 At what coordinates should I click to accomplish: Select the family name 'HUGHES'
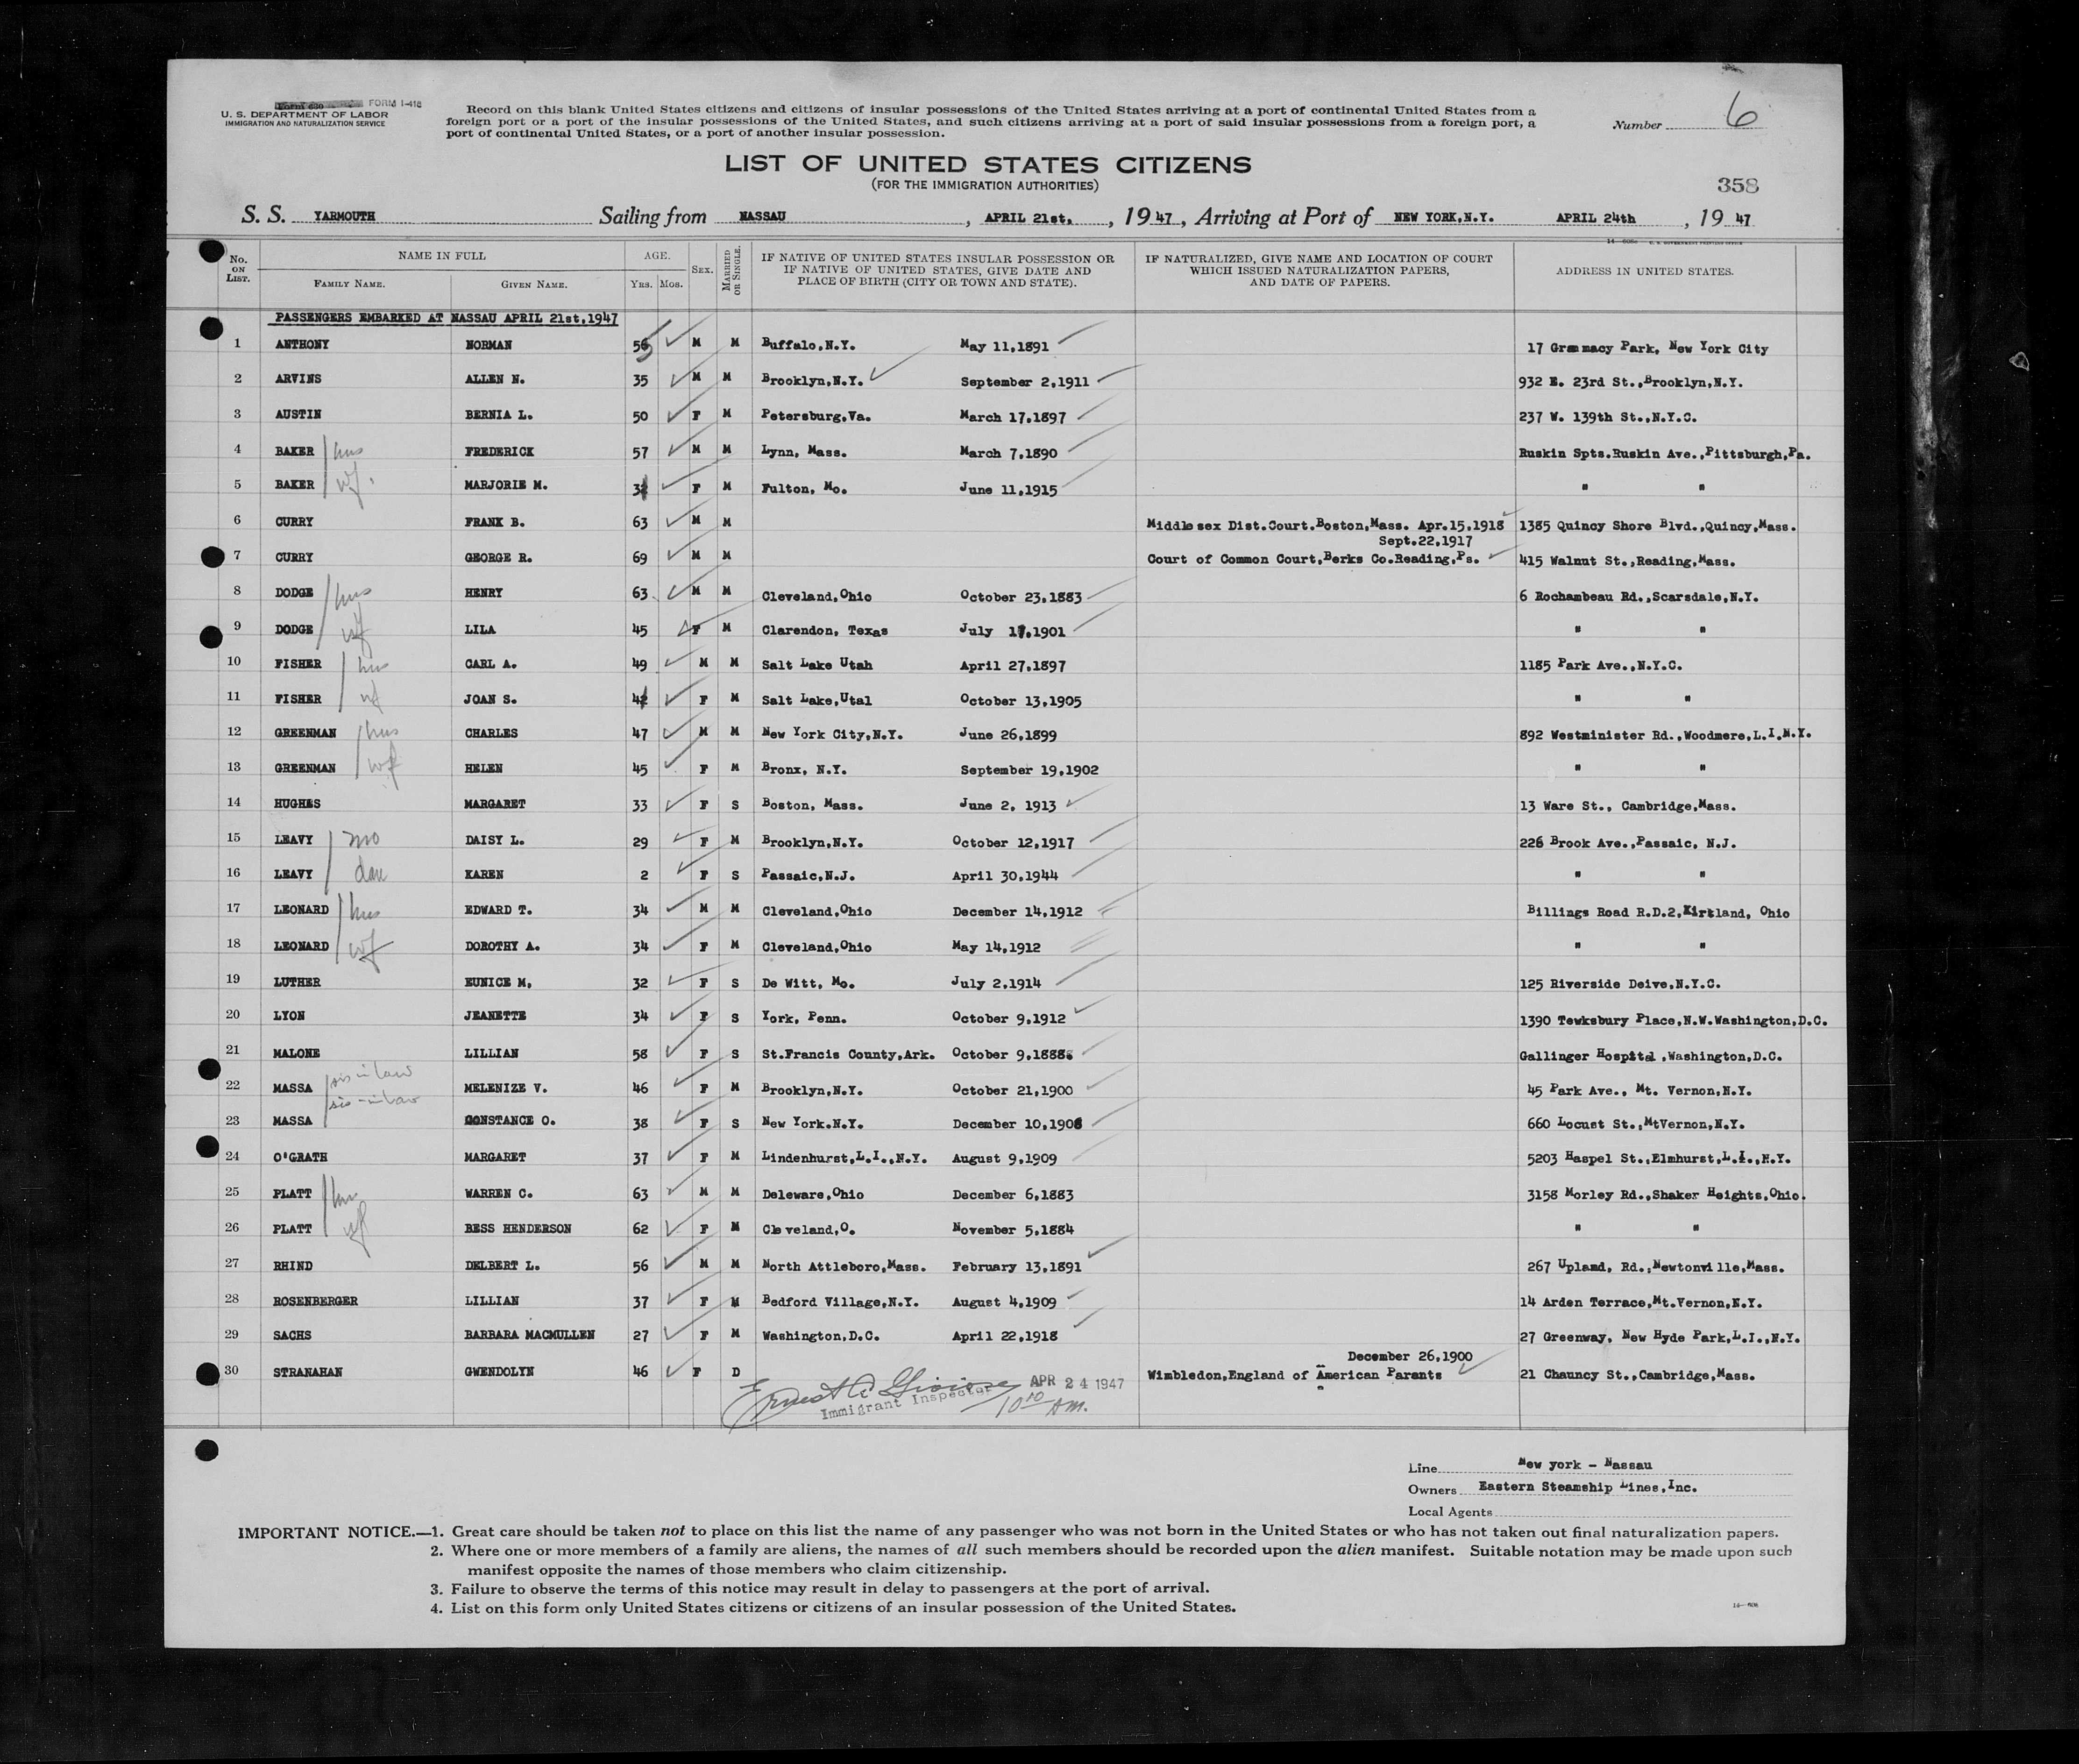(297, 803)
